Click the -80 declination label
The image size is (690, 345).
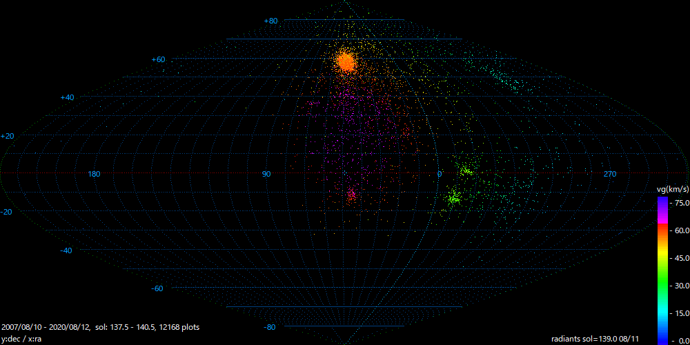(270, 327)
